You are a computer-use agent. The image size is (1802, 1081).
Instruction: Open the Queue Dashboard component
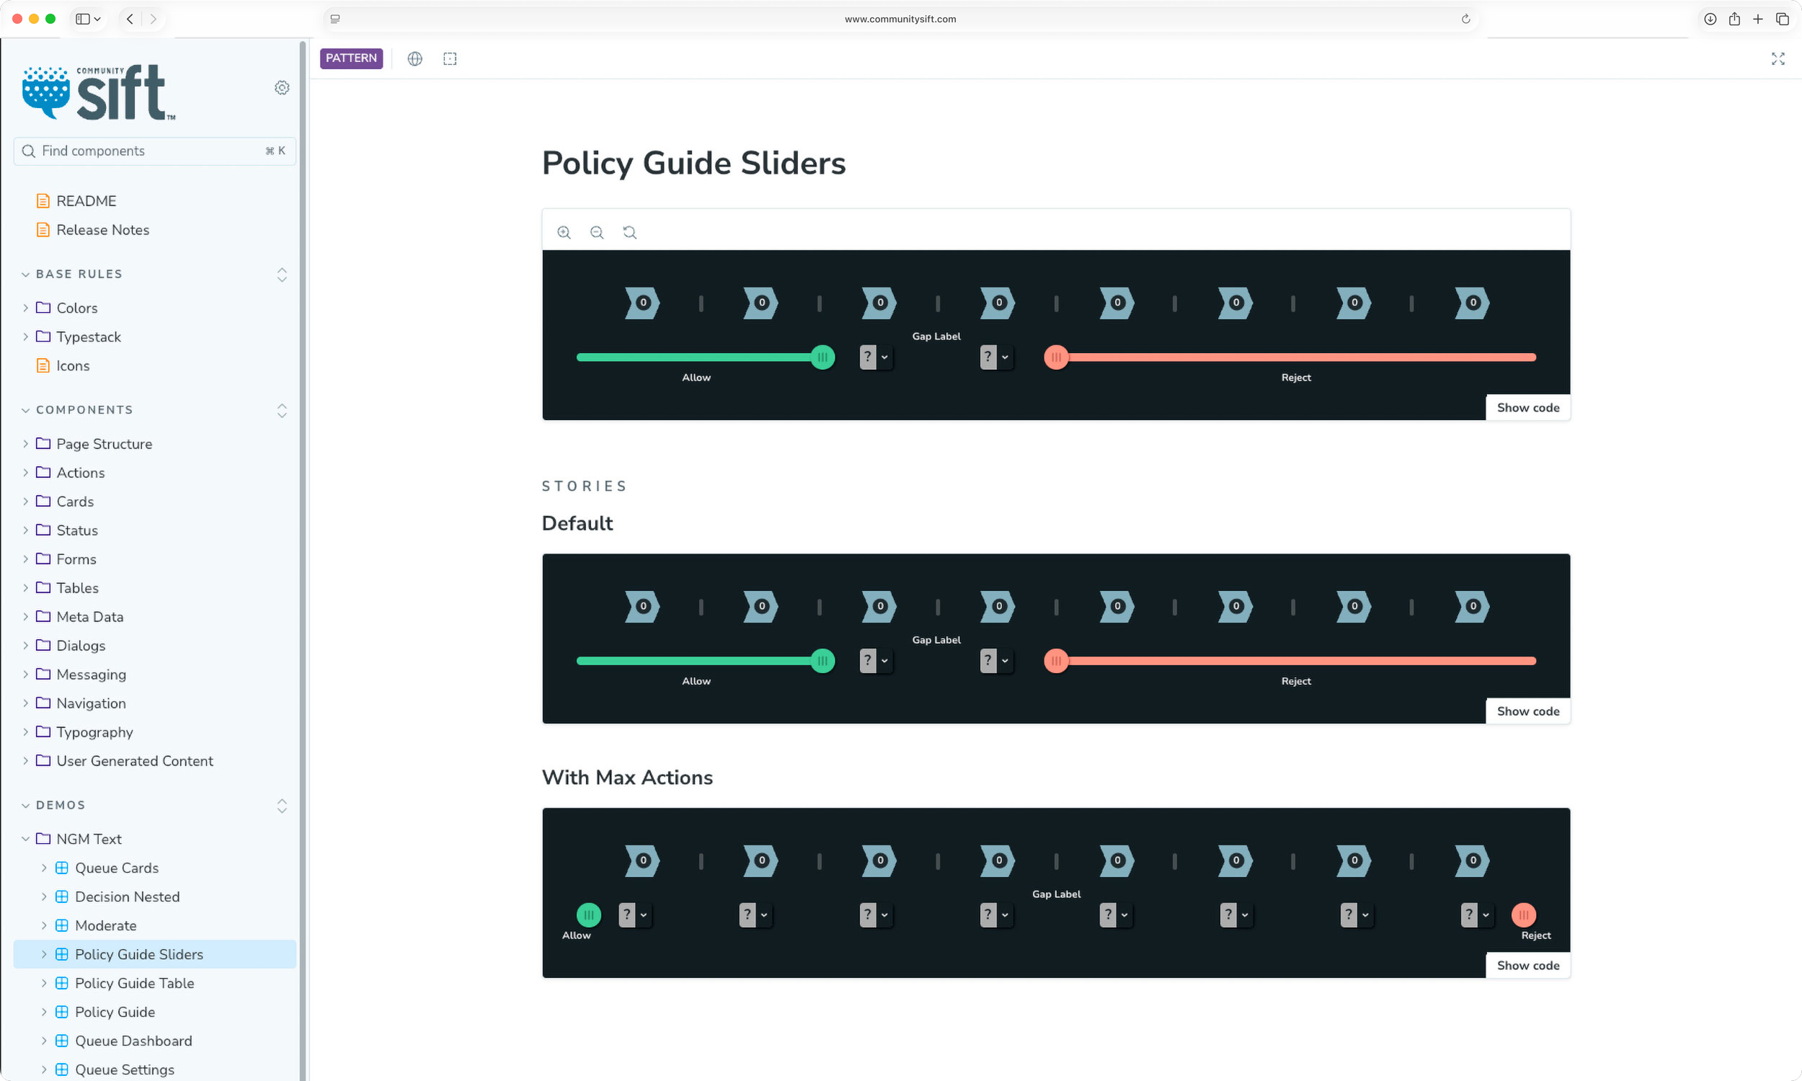[133, 1041]
